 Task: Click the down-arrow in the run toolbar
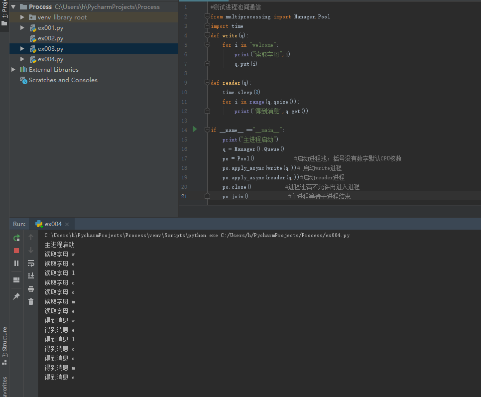[x=31, y=250]
